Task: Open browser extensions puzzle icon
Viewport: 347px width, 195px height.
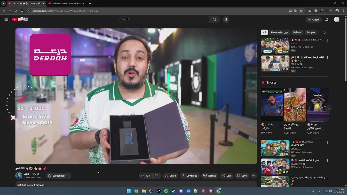Action: click(322, 11)
